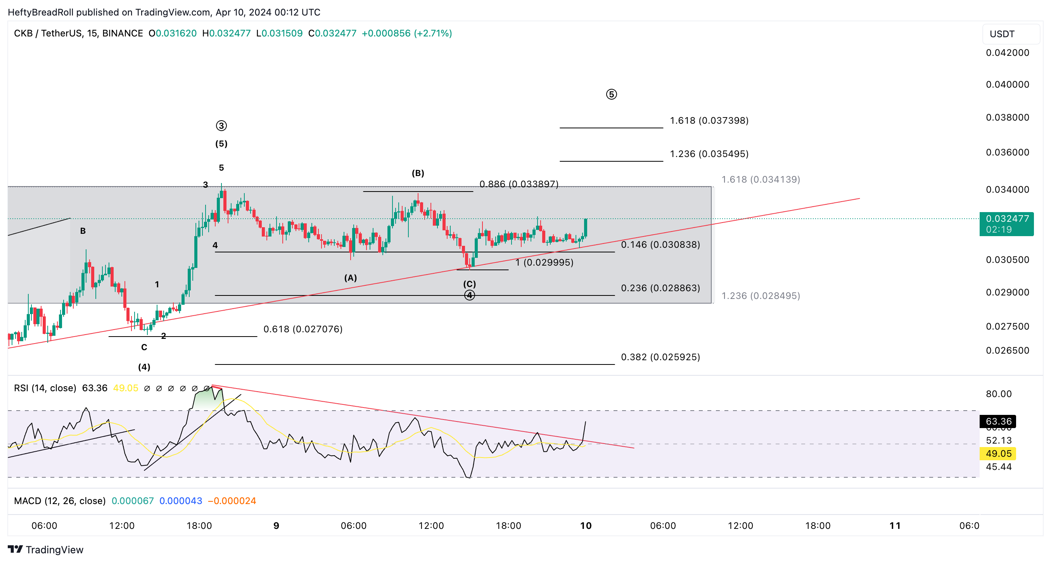The image size is (1051, 563).
Task: Click the yellow 49.05 RSI legend value
Action: 126,388
